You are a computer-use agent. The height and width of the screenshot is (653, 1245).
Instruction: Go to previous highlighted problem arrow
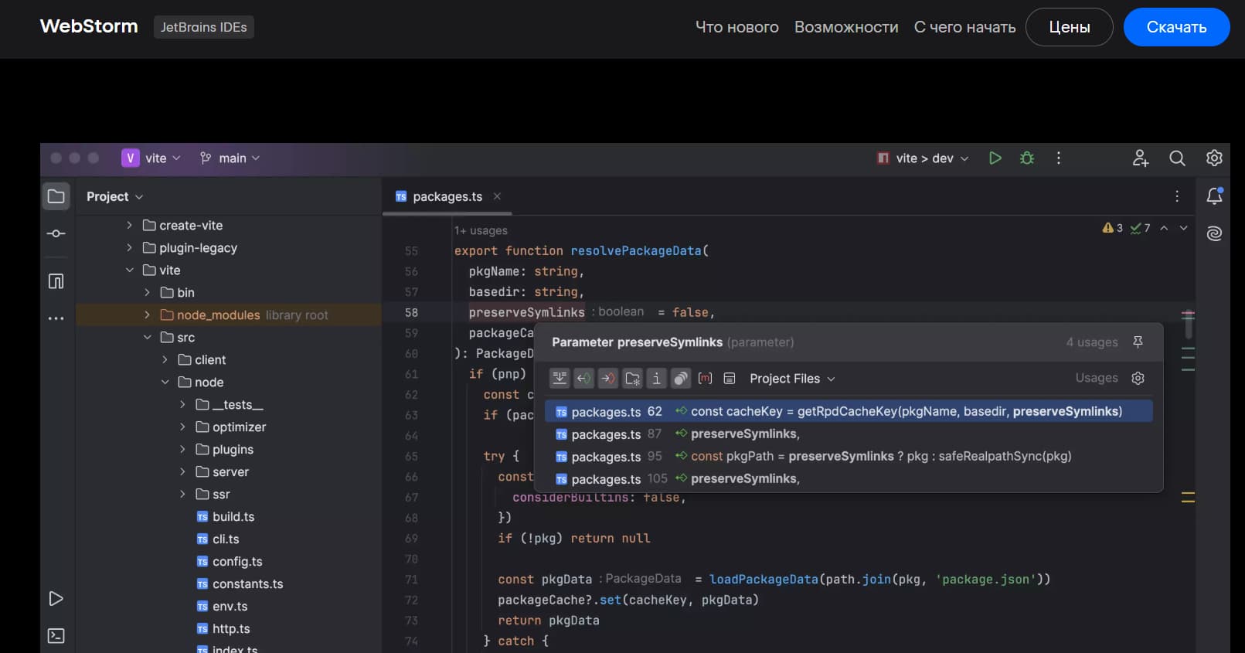[x=1164, y=228]
